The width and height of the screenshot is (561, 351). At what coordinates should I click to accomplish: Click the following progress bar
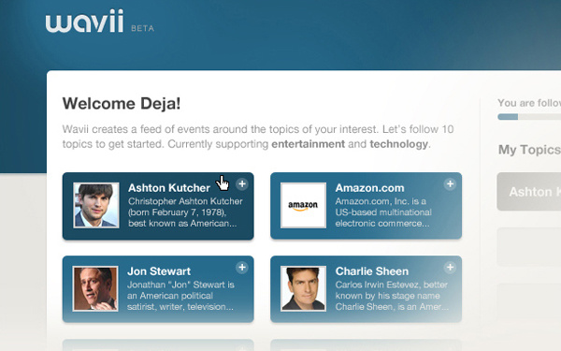(529, 117)
